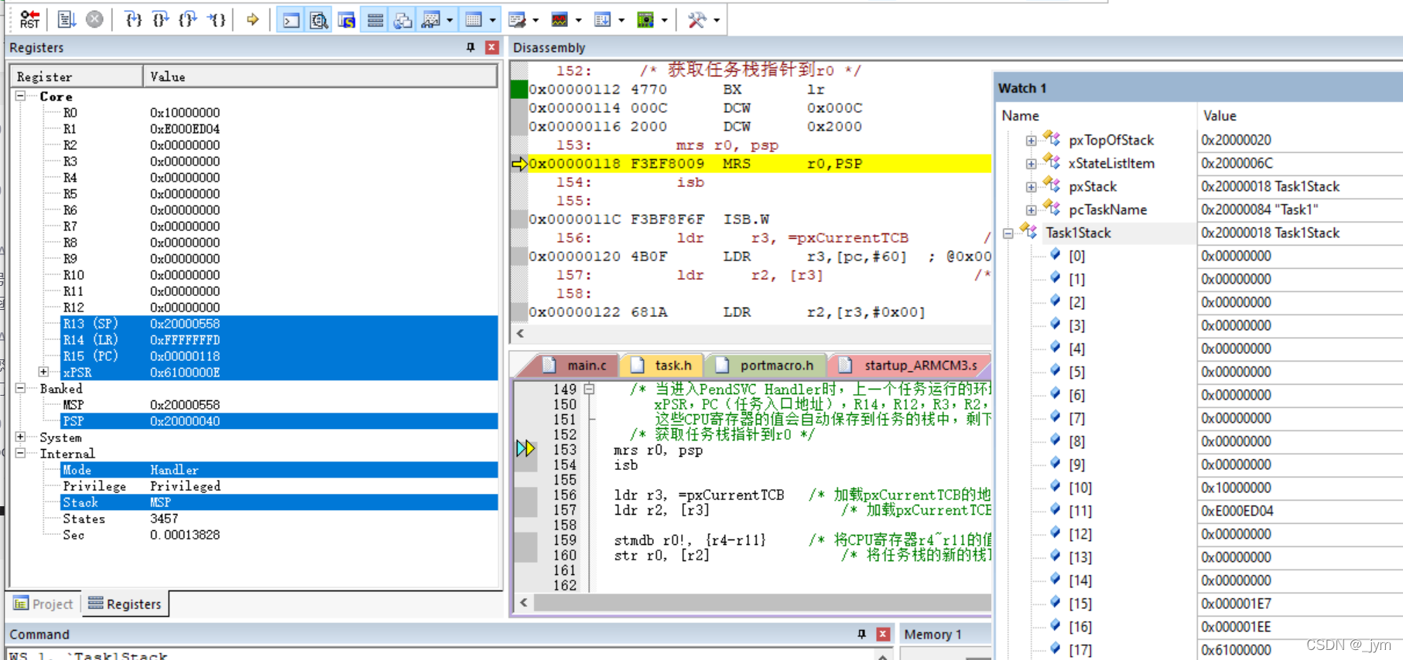Click the code editor horizontal scrollbar track
Image resolution: width=1403 pixels, height=660 pixels.
click(762, 602)
